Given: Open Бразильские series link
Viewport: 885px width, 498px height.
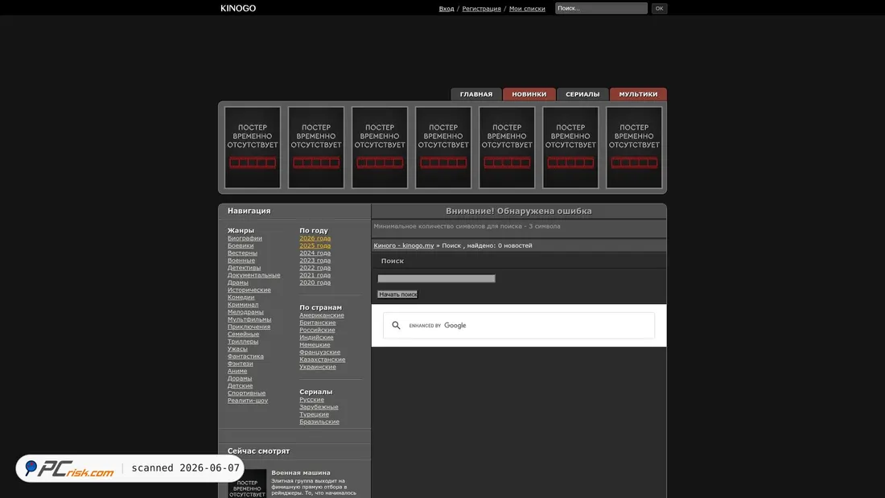Looking at the screenshot, I should [x=319, y=422].
